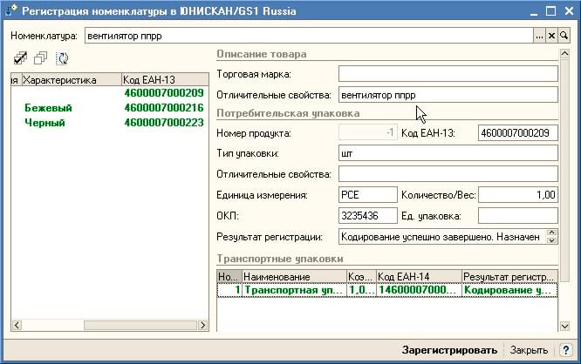Click the Код ЕАН-14 column header

pyautogui.click(x=419, y=277)
